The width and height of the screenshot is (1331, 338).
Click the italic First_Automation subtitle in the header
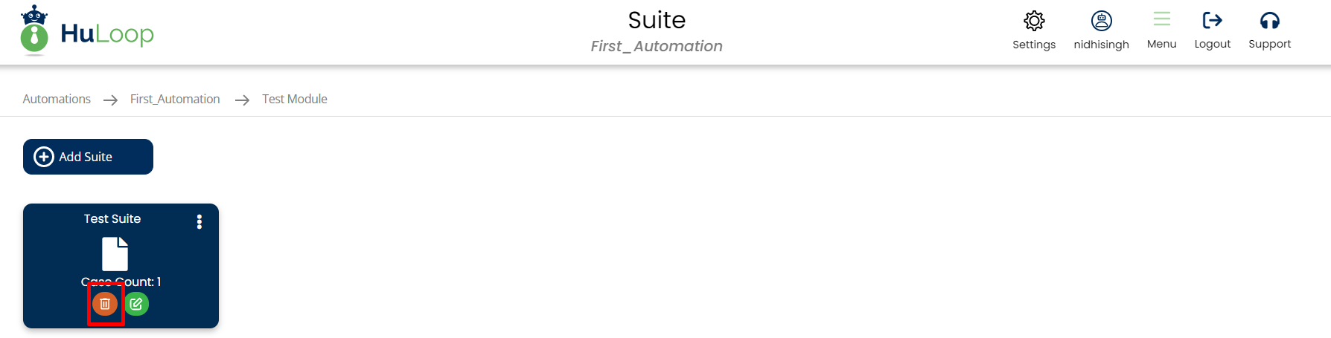pyautogui.click(x=657, y=46)
